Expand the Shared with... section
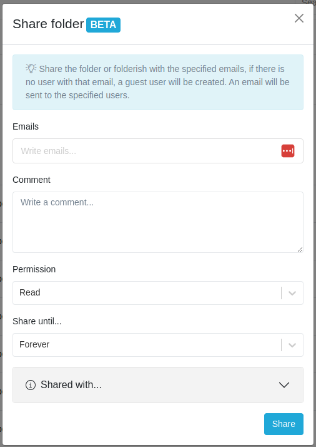The height and width of the screenshot is (447, 316). tap(158, 385)
